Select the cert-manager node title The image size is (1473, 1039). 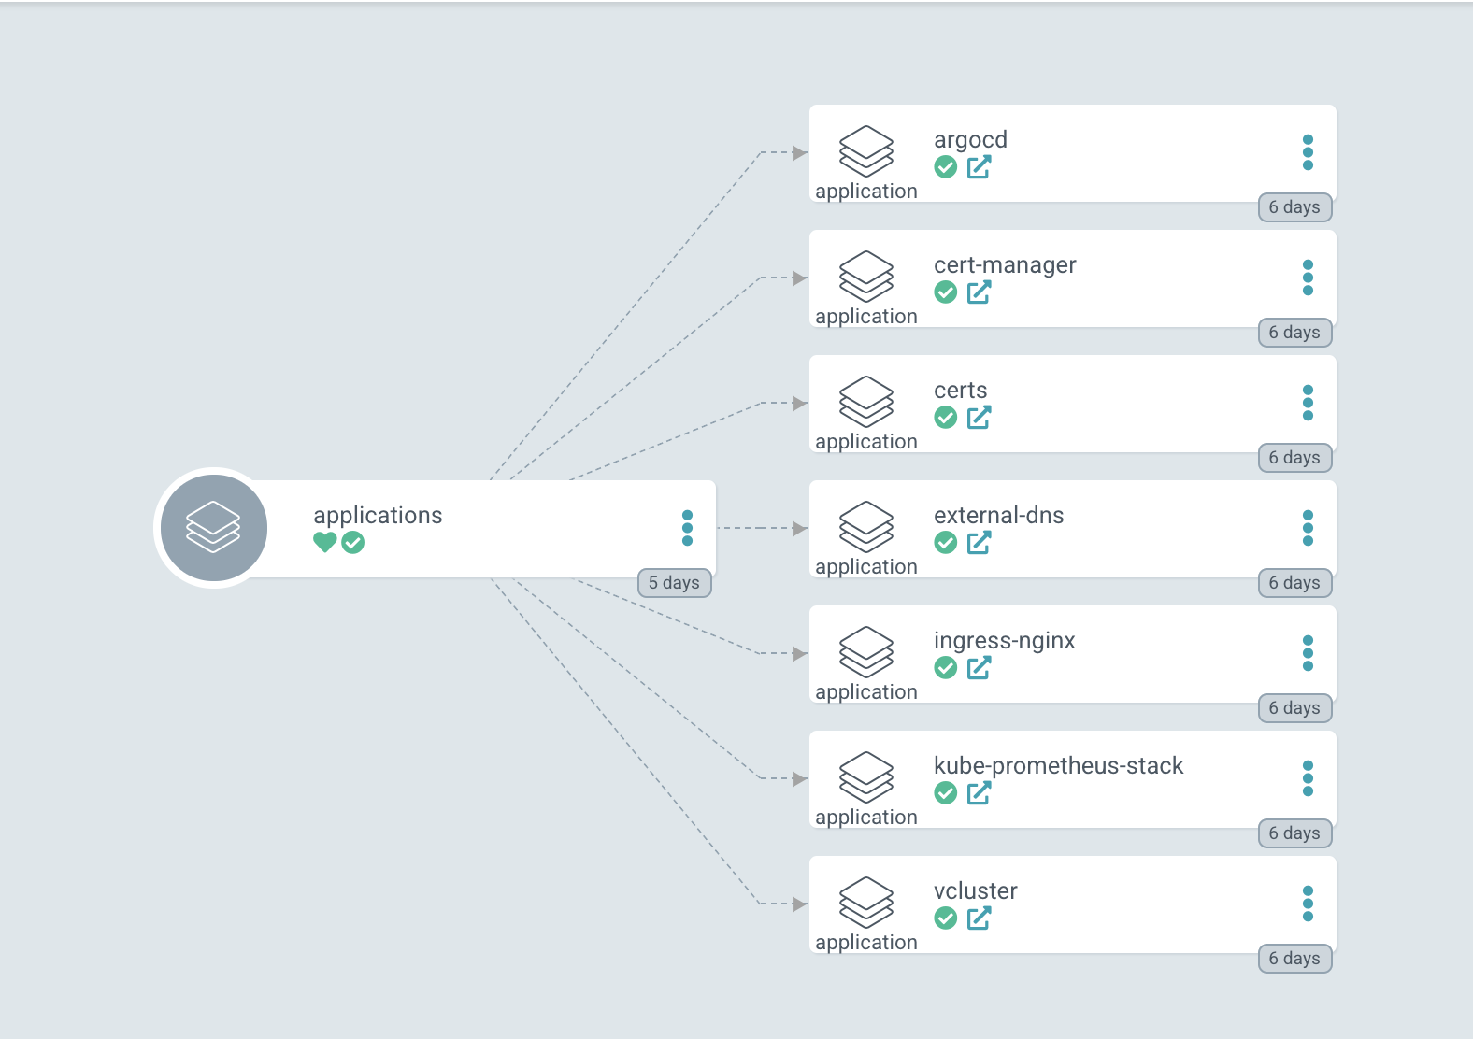[x=1005, y=264]
